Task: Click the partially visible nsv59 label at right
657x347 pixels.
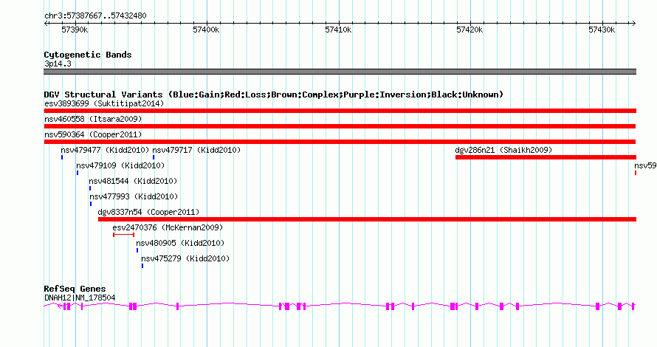Action: click(645, 165)
